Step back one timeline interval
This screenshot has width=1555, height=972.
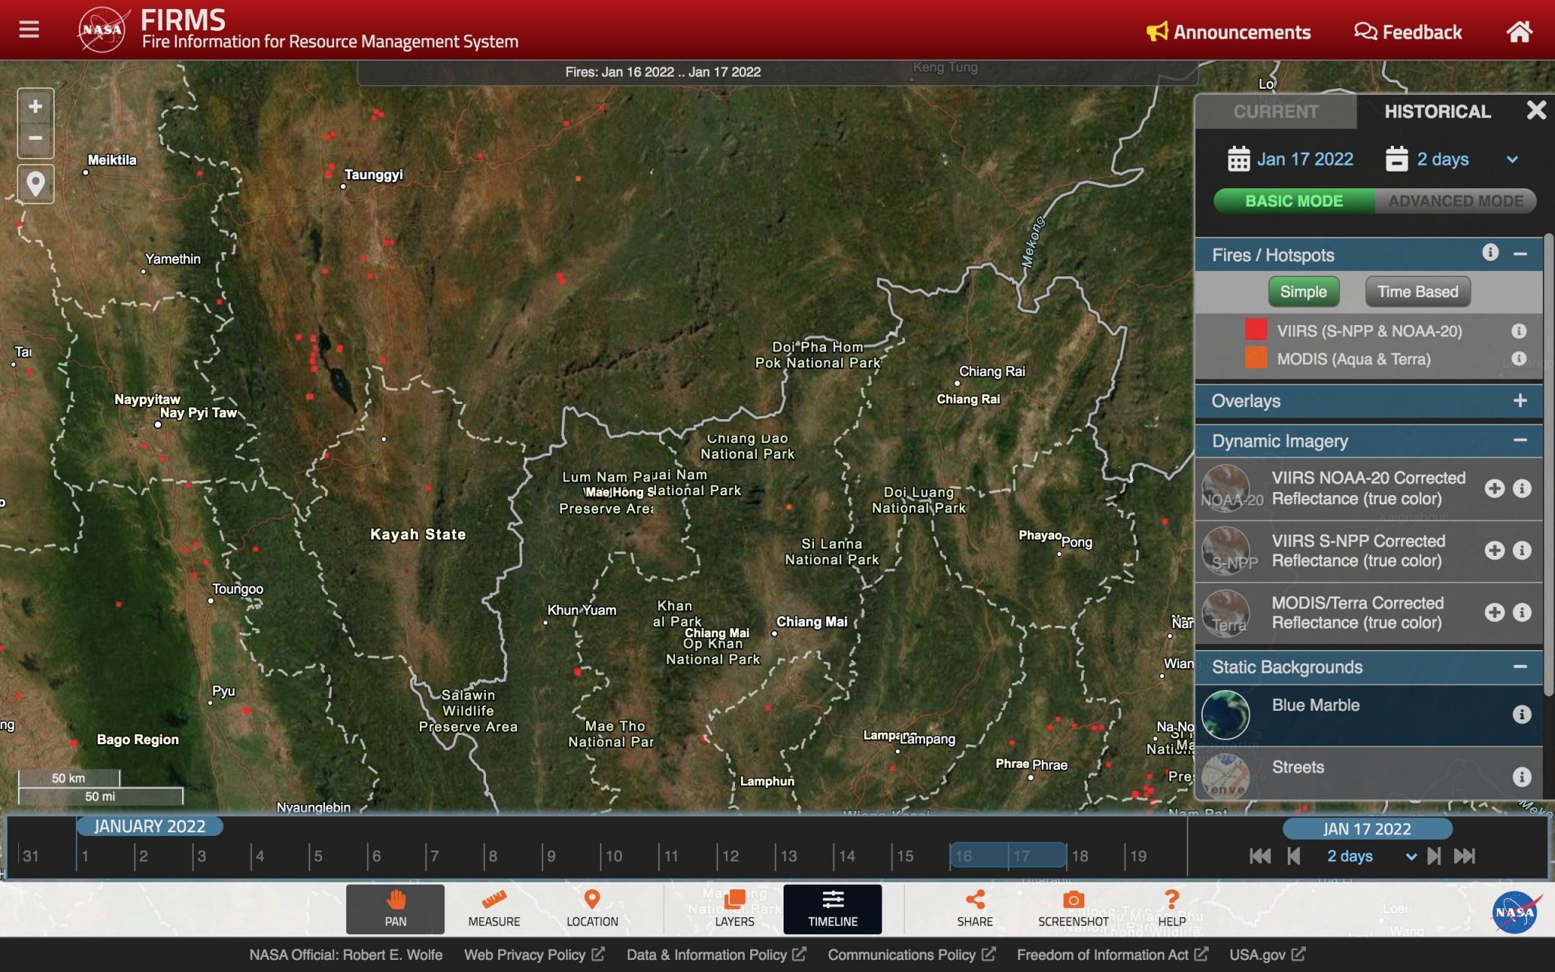click(x=1294, y=856)
